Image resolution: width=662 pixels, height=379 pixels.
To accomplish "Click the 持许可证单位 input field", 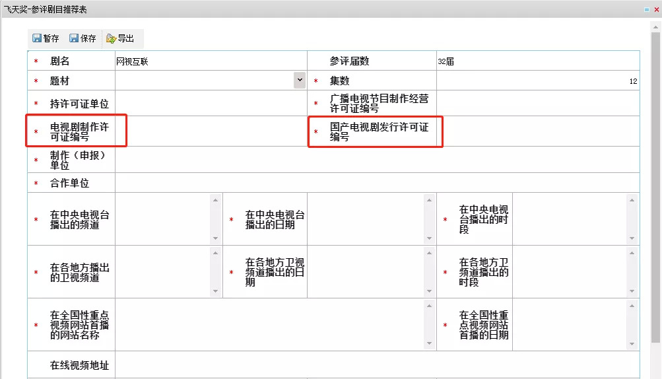I will tap(211, 103).
